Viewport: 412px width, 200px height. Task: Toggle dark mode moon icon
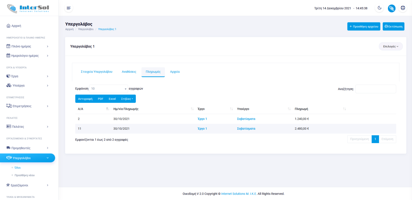pos(379,8)
